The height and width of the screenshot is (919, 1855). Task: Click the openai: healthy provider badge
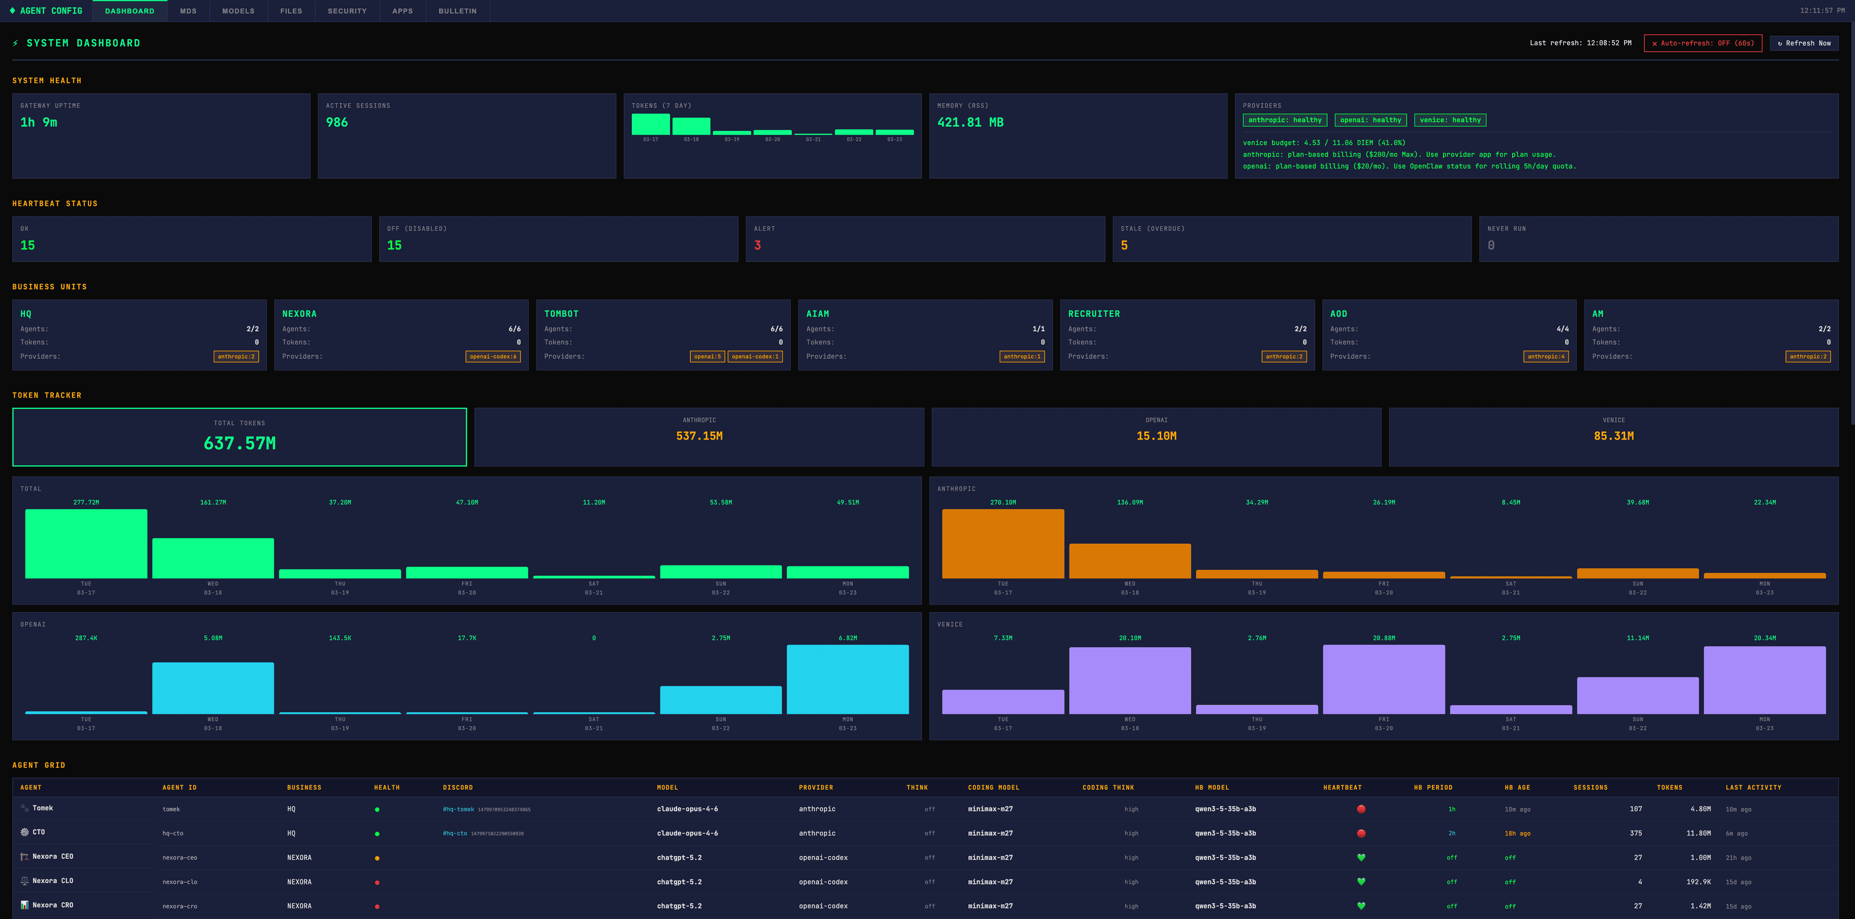coord(1370,120)
